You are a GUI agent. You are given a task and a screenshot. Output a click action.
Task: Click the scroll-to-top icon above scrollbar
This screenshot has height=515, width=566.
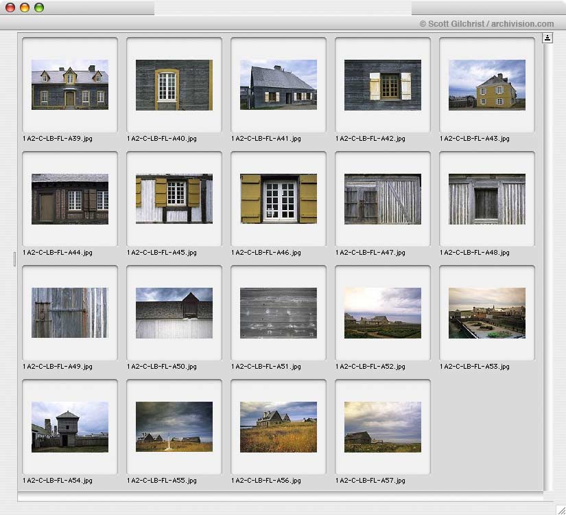(547, 38)
